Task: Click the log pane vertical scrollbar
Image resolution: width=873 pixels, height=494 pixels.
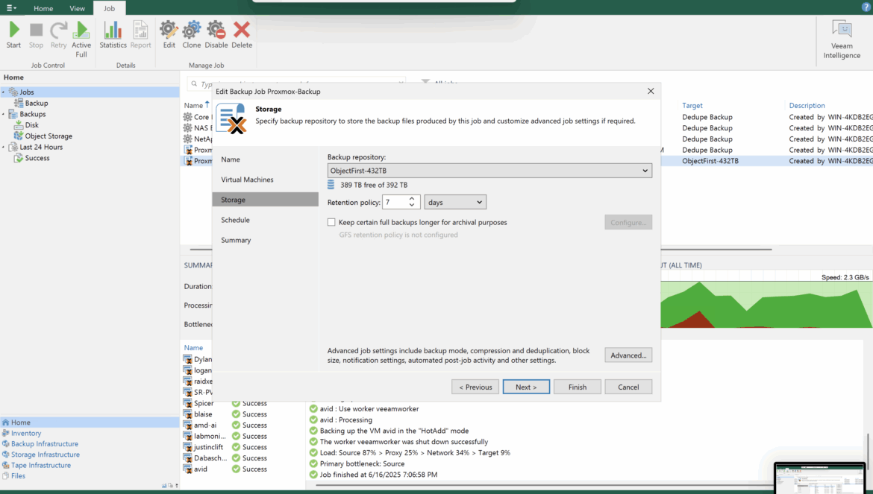Action: click(x=868, y=450)
